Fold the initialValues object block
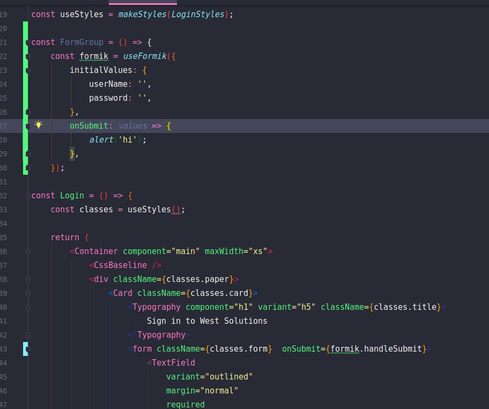489x409 pixels. 28,70
